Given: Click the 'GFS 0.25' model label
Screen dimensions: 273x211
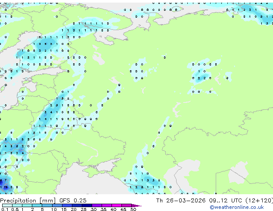Looking at the screenshot, I should click(73, 201).
